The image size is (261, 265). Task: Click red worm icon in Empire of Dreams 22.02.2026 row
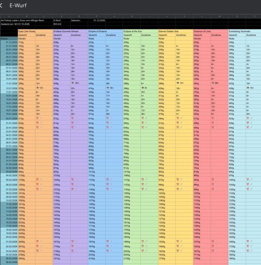click(107, 246)
